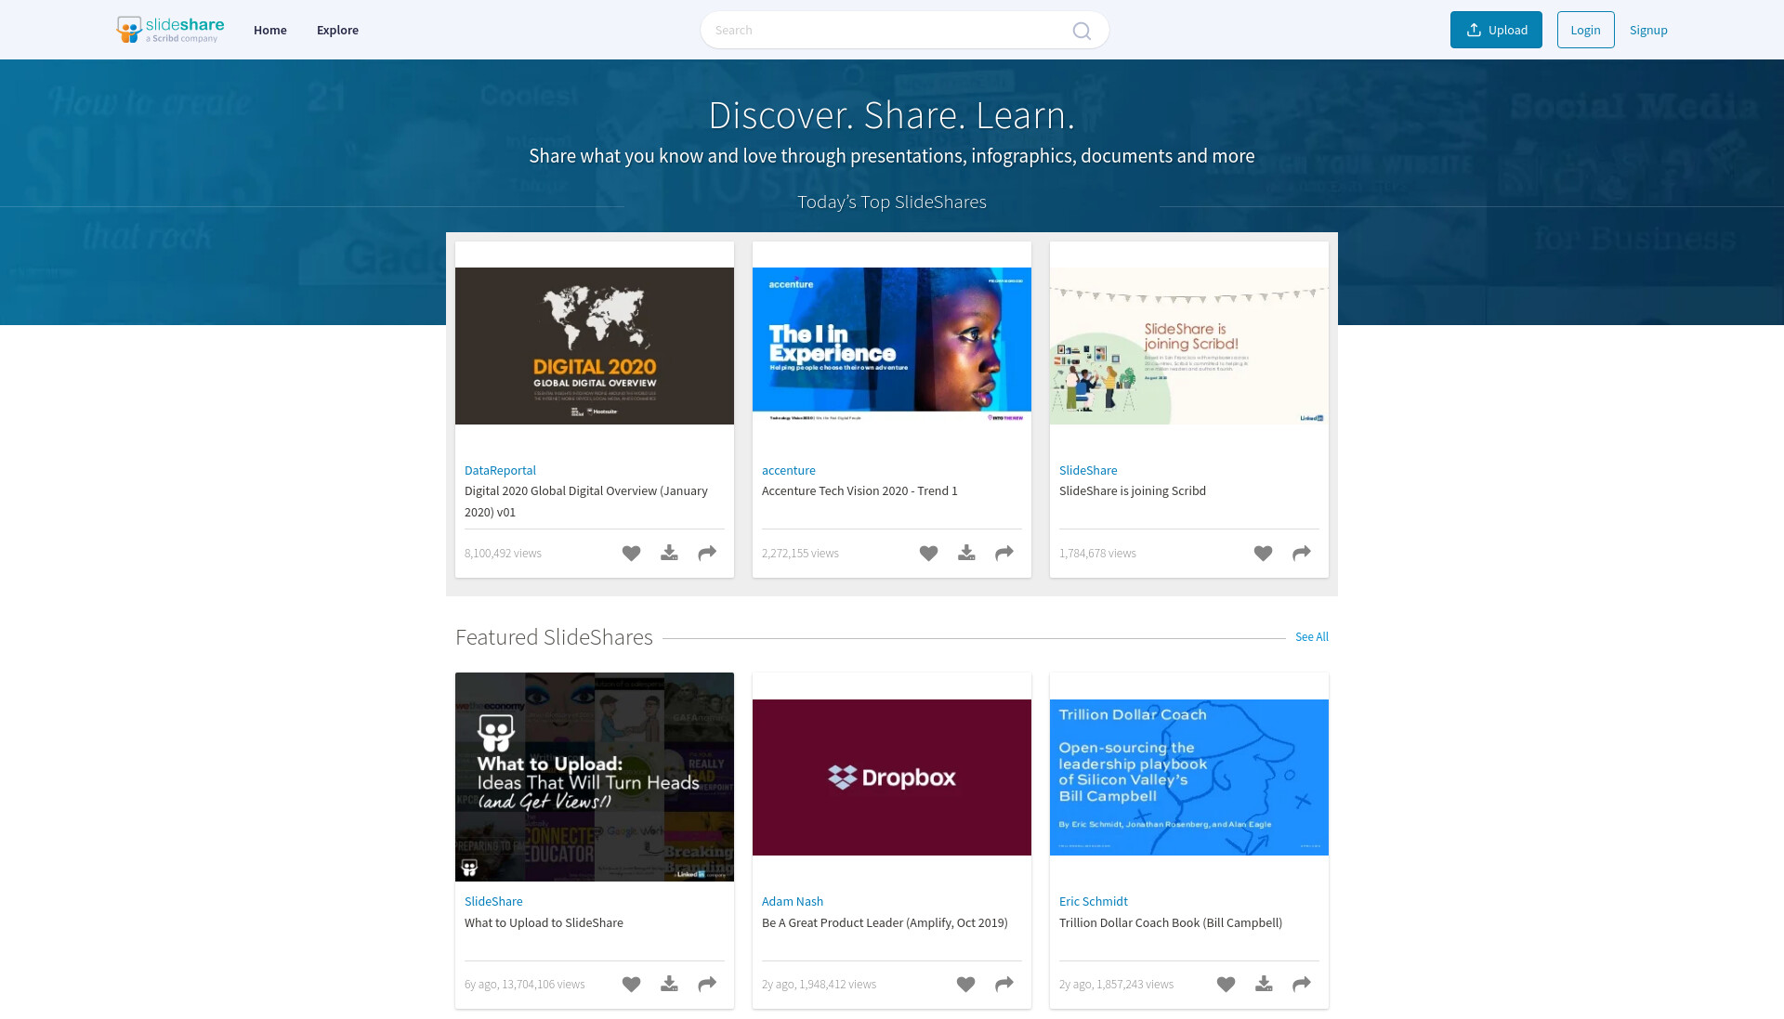Viewport: 1784px width, 1019px height.
Task: Open SlideShare is joining Scribd title
Action: pos(1132,490)
